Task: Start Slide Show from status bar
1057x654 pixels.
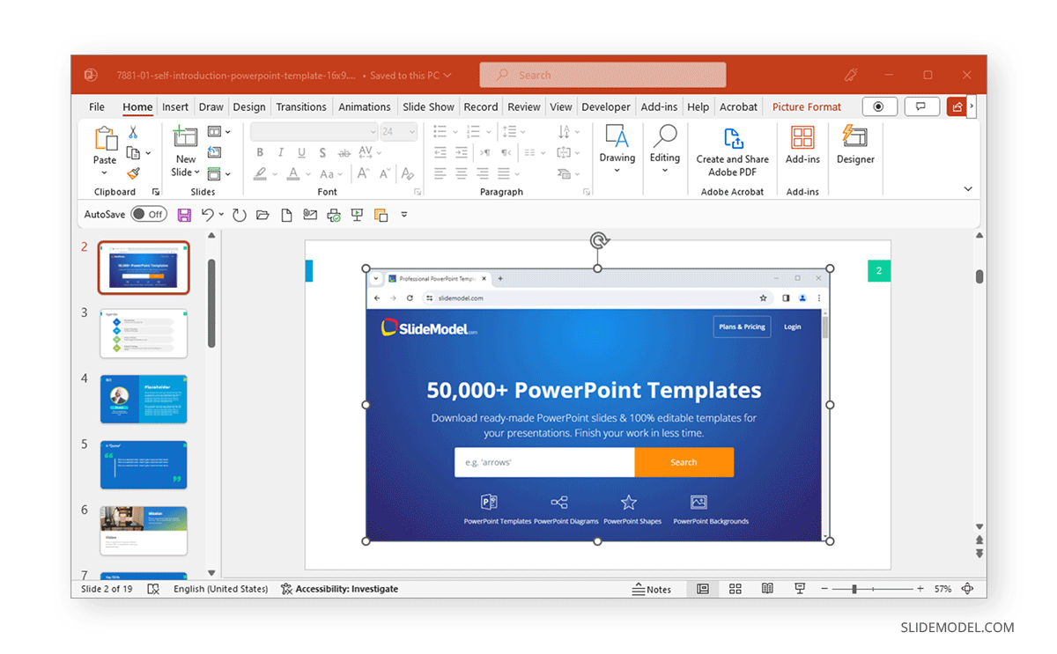Action: pyautogui.click(x=800, y=589)
